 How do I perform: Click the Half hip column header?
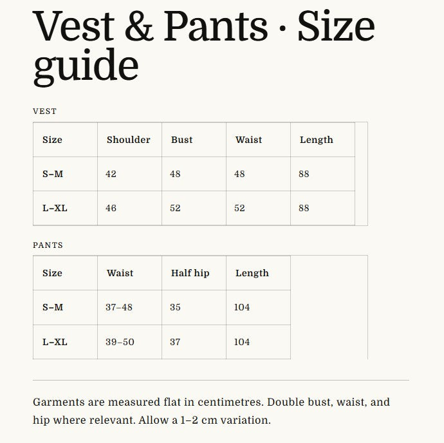click(x=190, y=273)
